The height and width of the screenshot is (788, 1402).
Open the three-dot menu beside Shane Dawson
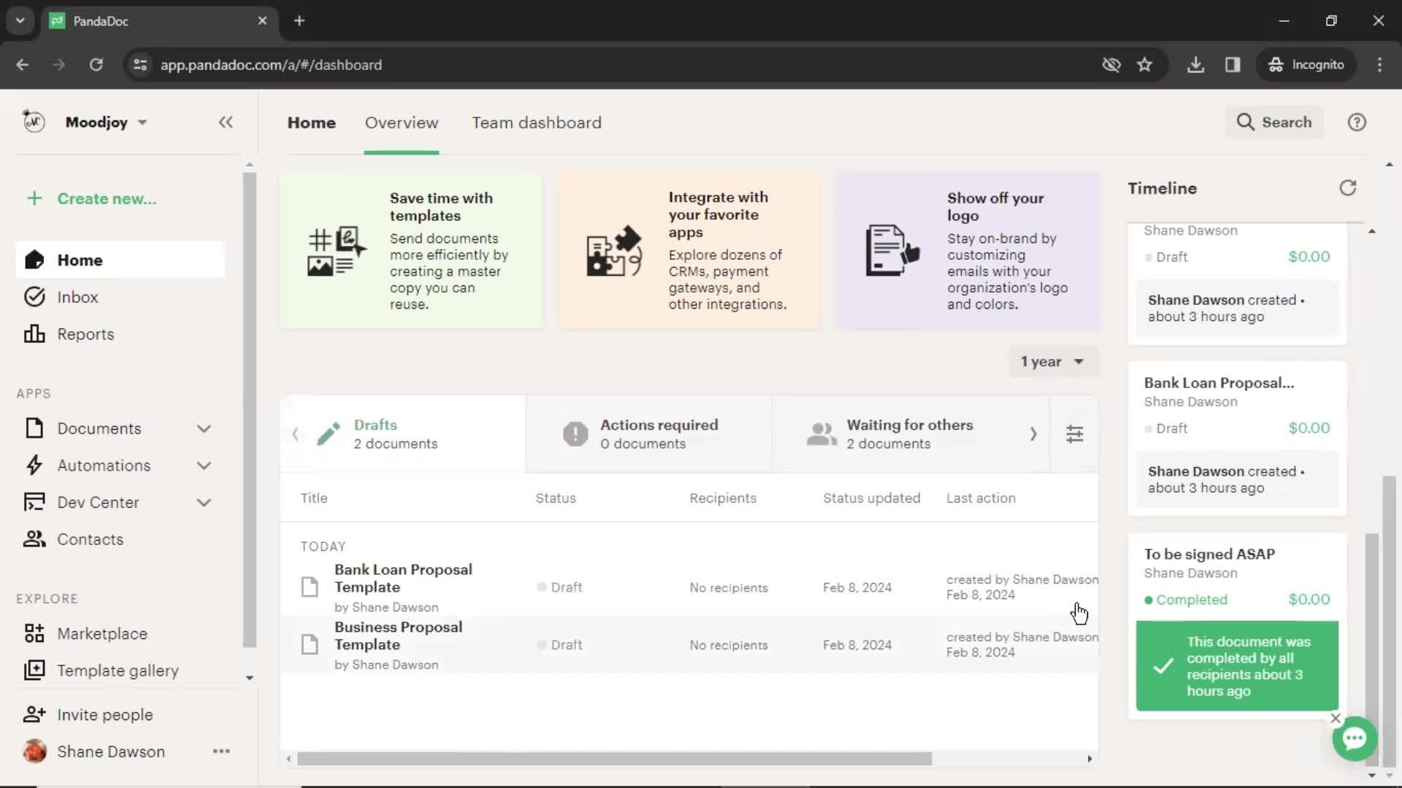[x=221, y=751]
